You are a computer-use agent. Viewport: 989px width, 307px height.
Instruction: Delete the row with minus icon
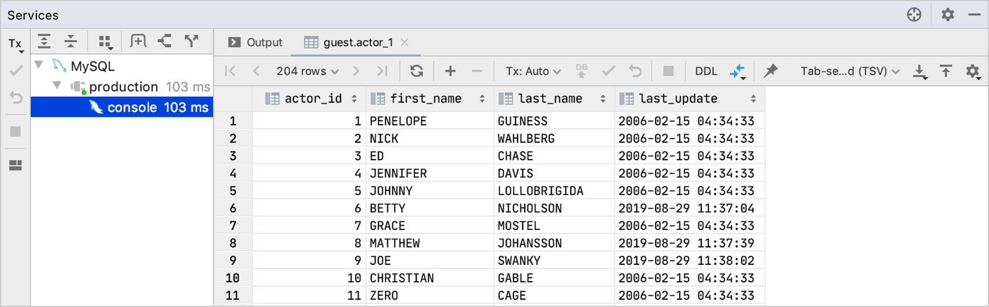477,71
